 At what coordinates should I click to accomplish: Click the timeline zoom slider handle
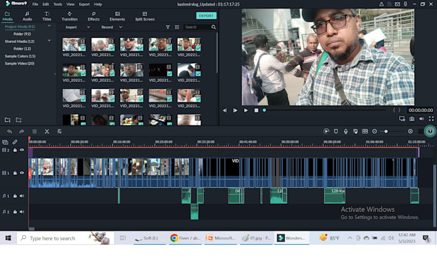(386, 131)
